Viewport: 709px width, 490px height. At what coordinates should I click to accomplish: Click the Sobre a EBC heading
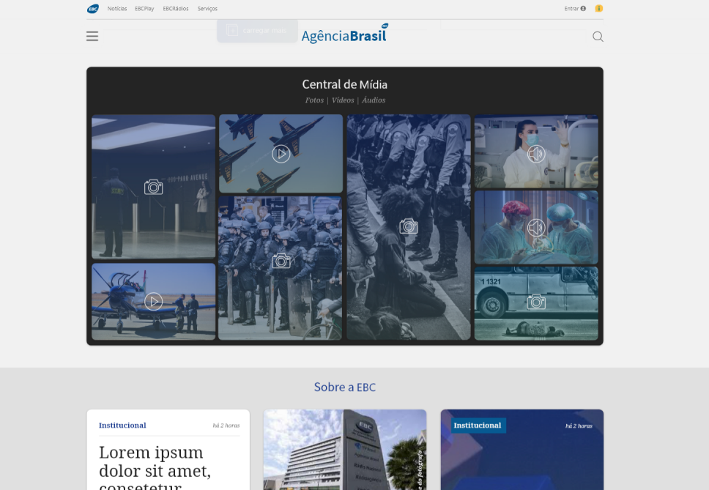(x=344, y=387)
